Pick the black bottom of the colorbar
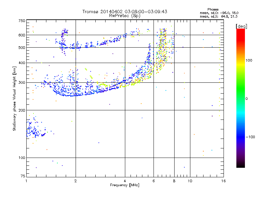Image resolution: width=263 pixels, height=197 pixels. [x=241, y=165]
